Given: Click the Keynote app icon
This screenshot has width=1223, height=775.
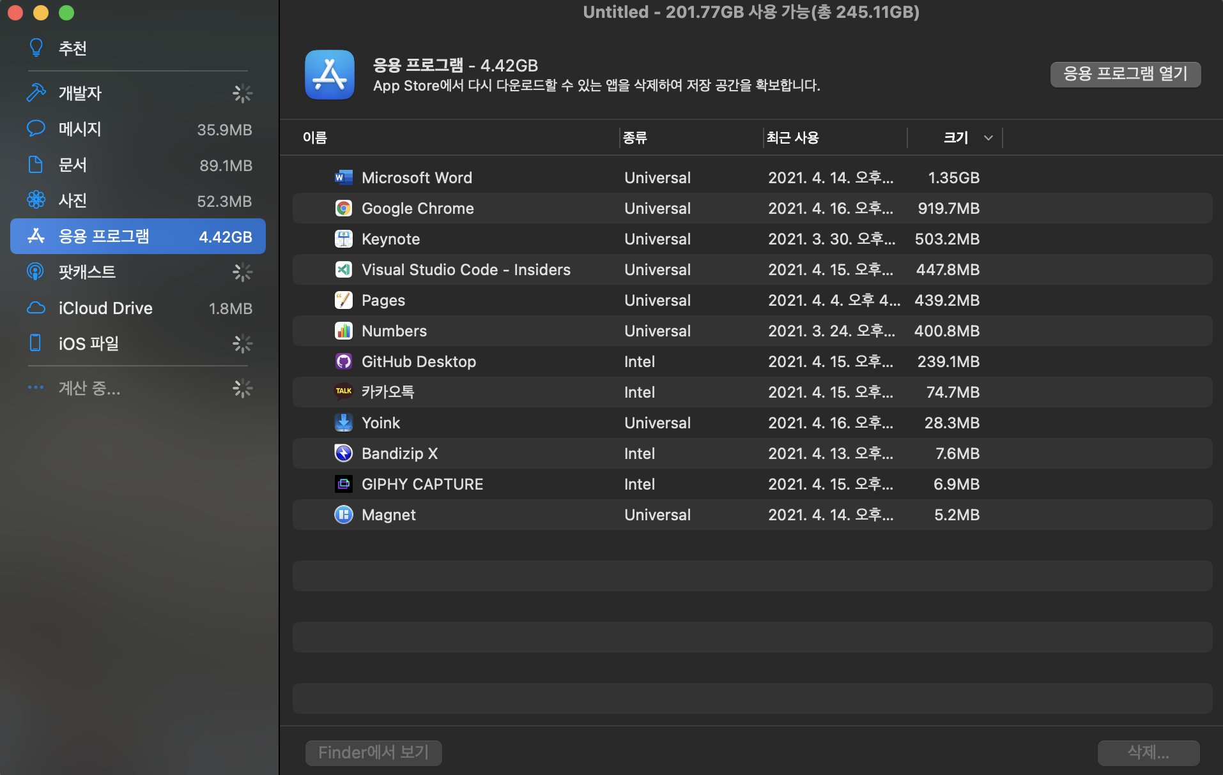Looking at the screenshot, I should point(343,239).
